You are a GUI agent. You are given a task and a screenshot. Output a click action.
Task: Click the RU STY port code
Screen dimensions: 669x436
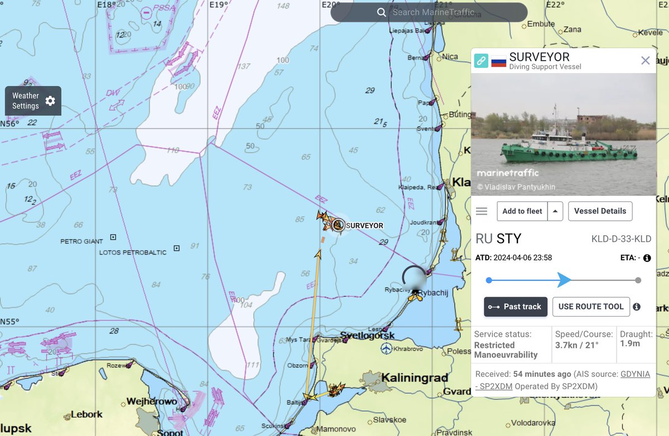498,239
